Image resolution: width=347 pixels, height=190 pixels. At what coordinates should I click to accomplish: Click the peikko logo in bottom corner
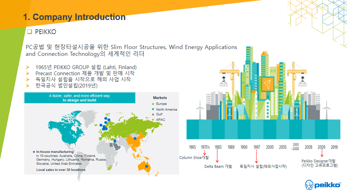pos(322,184)
